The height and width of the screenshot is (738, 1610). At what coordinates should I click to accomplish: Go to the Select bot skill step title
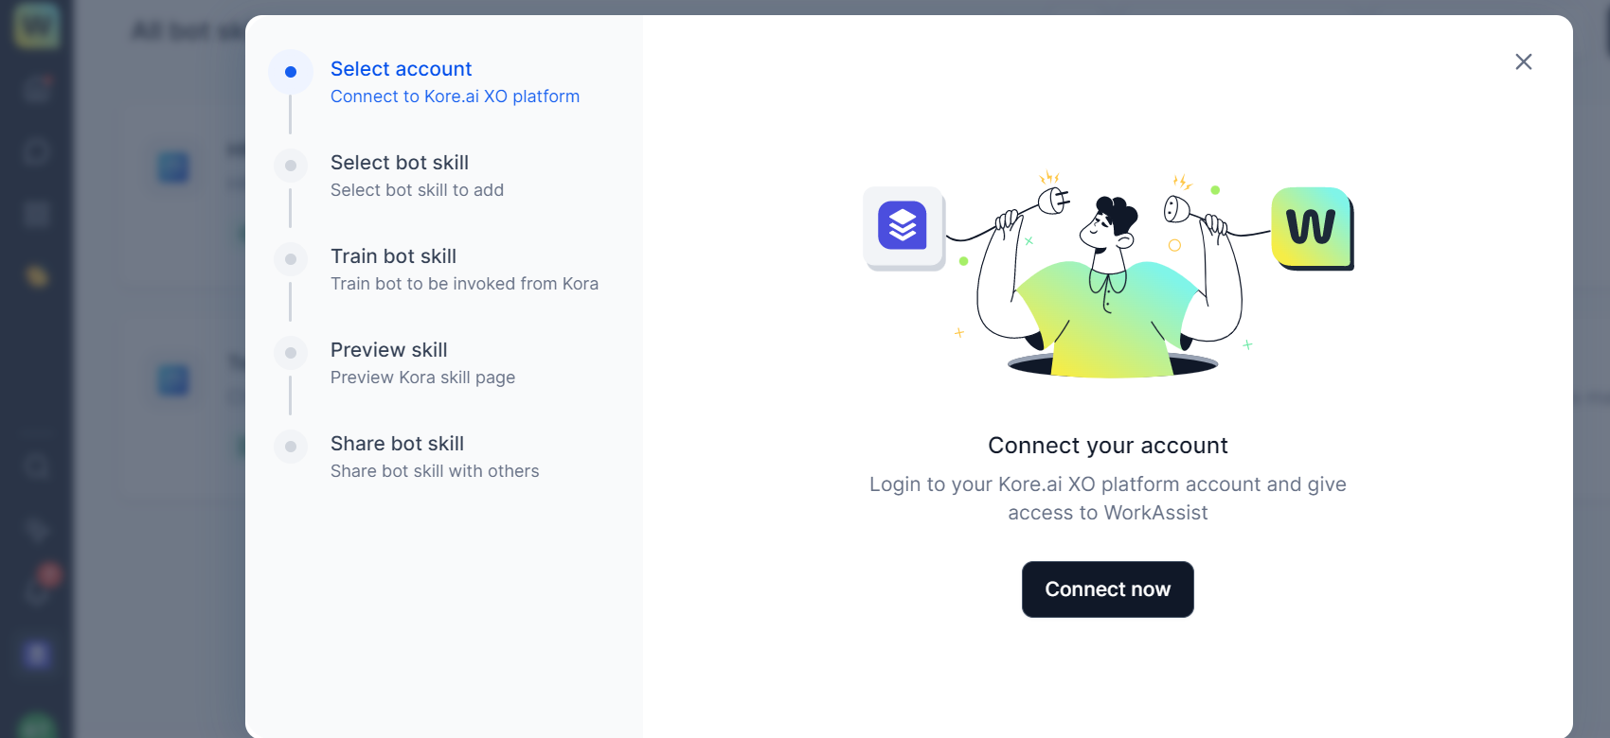point(399,163)
